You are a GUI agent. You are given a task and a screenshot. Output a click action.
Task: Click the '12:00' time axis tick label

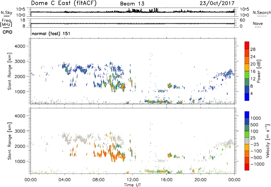(132, 180)
